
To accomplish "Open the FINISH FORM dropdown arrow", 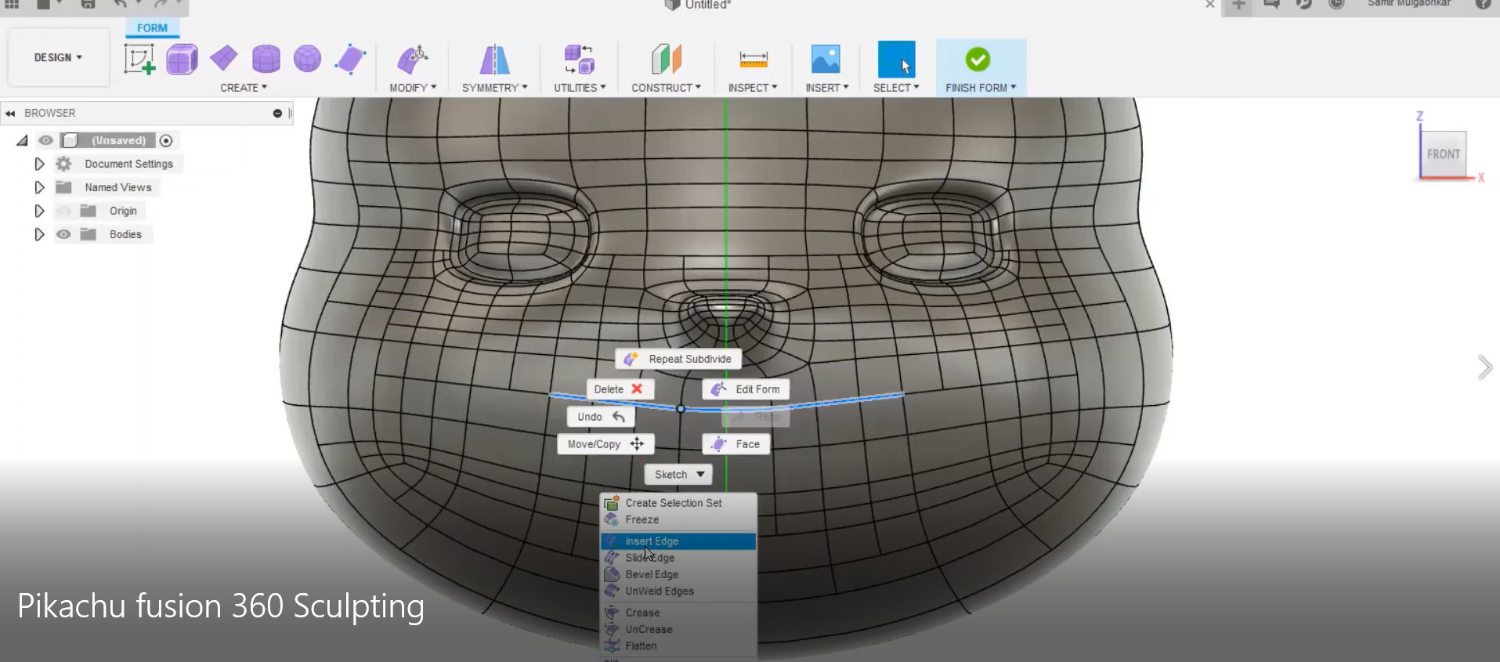I will [x=1013, y=88].
